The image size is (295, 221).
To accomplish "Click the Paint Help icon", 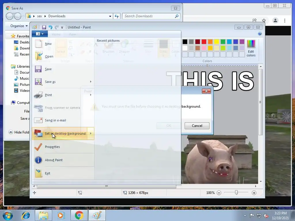I will click(x=260, y=34).
